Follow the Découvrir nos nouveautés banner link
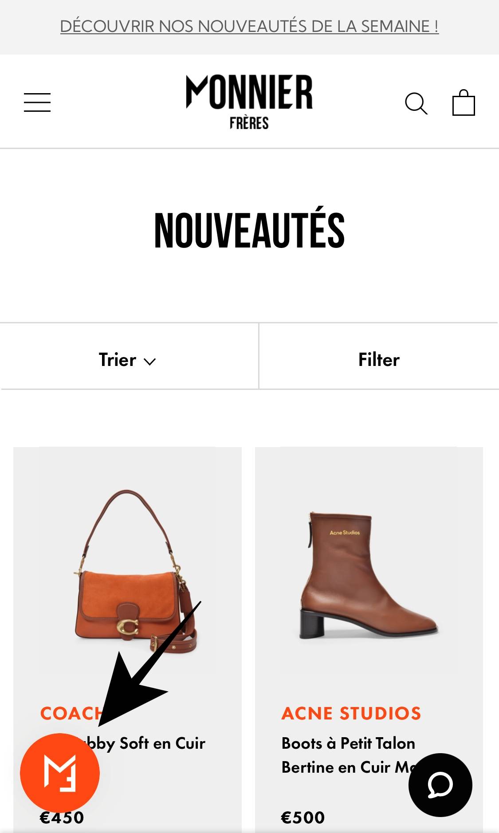The image size is (499, 833). 249,27
